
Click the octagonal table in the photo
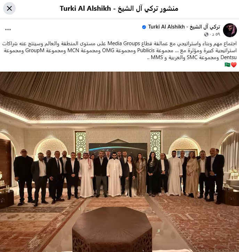click(x=112, y=229)
